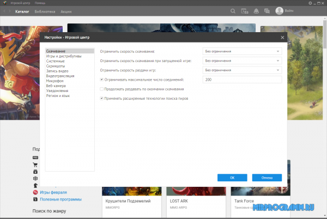Open the Ограничить скорость скачивания dropdown
The width and height of the screenshot is (327, 219).
pyautogui.click(x=242, y=51)
